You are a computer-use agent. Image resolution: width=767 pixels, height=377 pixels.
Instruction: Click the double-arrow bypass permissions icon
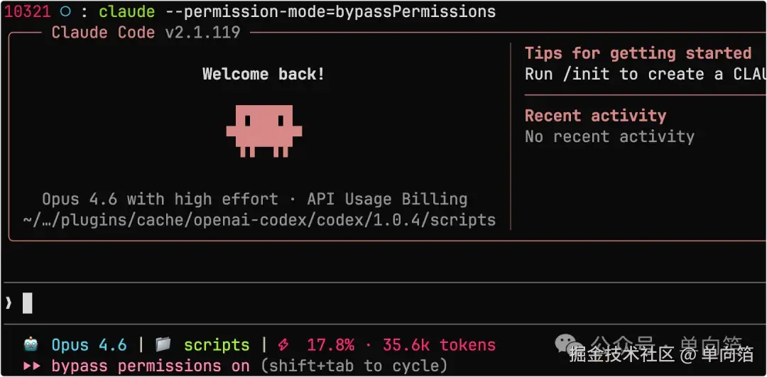tap(32, 366)
